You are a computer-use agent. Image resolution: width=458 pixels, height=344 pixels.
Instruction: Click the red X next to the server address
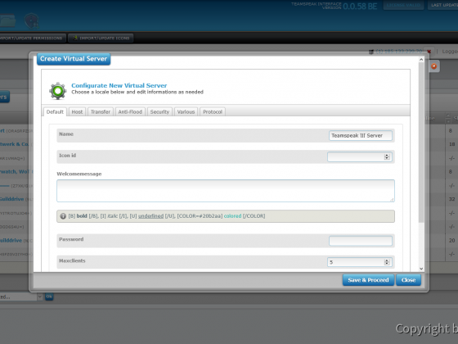point(429,52)
